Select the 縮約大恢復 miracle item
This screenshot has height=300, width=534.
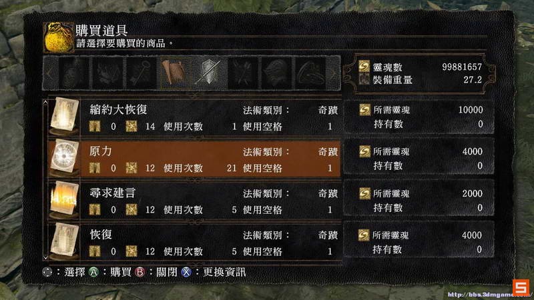[x=194, y=117]
